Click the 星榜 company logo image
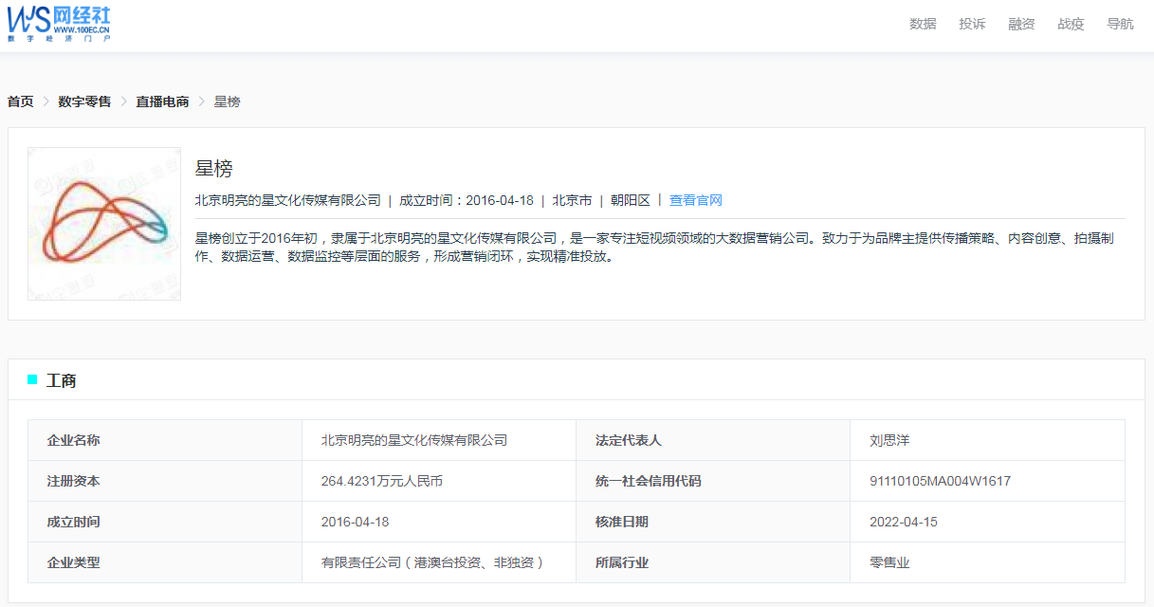 coord(104,224)
